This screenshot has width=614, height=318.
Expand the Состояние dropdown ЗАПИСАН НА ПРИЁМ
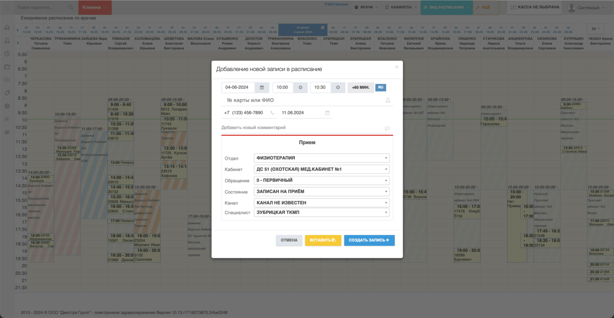321,191
